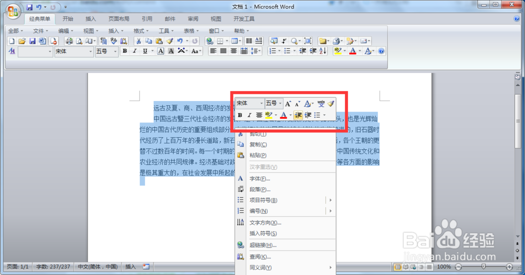Click the Open folder icon in the toolbar
The image size is (525, 275).
coord(22,41)
